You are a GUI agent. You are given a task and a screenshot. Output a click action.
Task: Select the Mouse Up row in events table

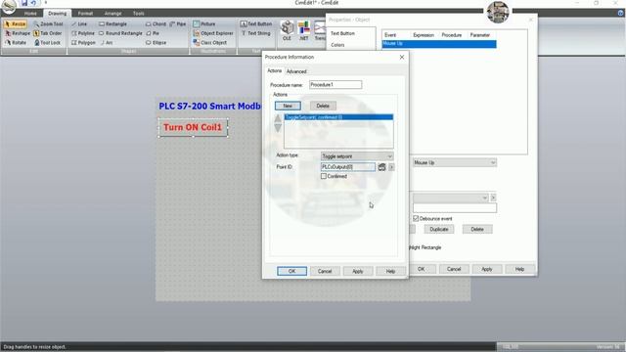tap(439, 43)
